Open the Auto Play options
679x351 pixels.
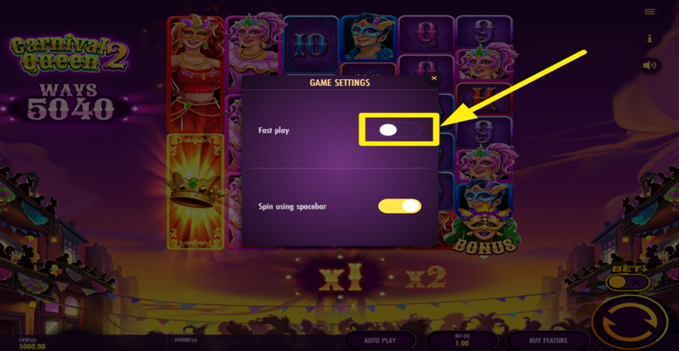point(379,340)
